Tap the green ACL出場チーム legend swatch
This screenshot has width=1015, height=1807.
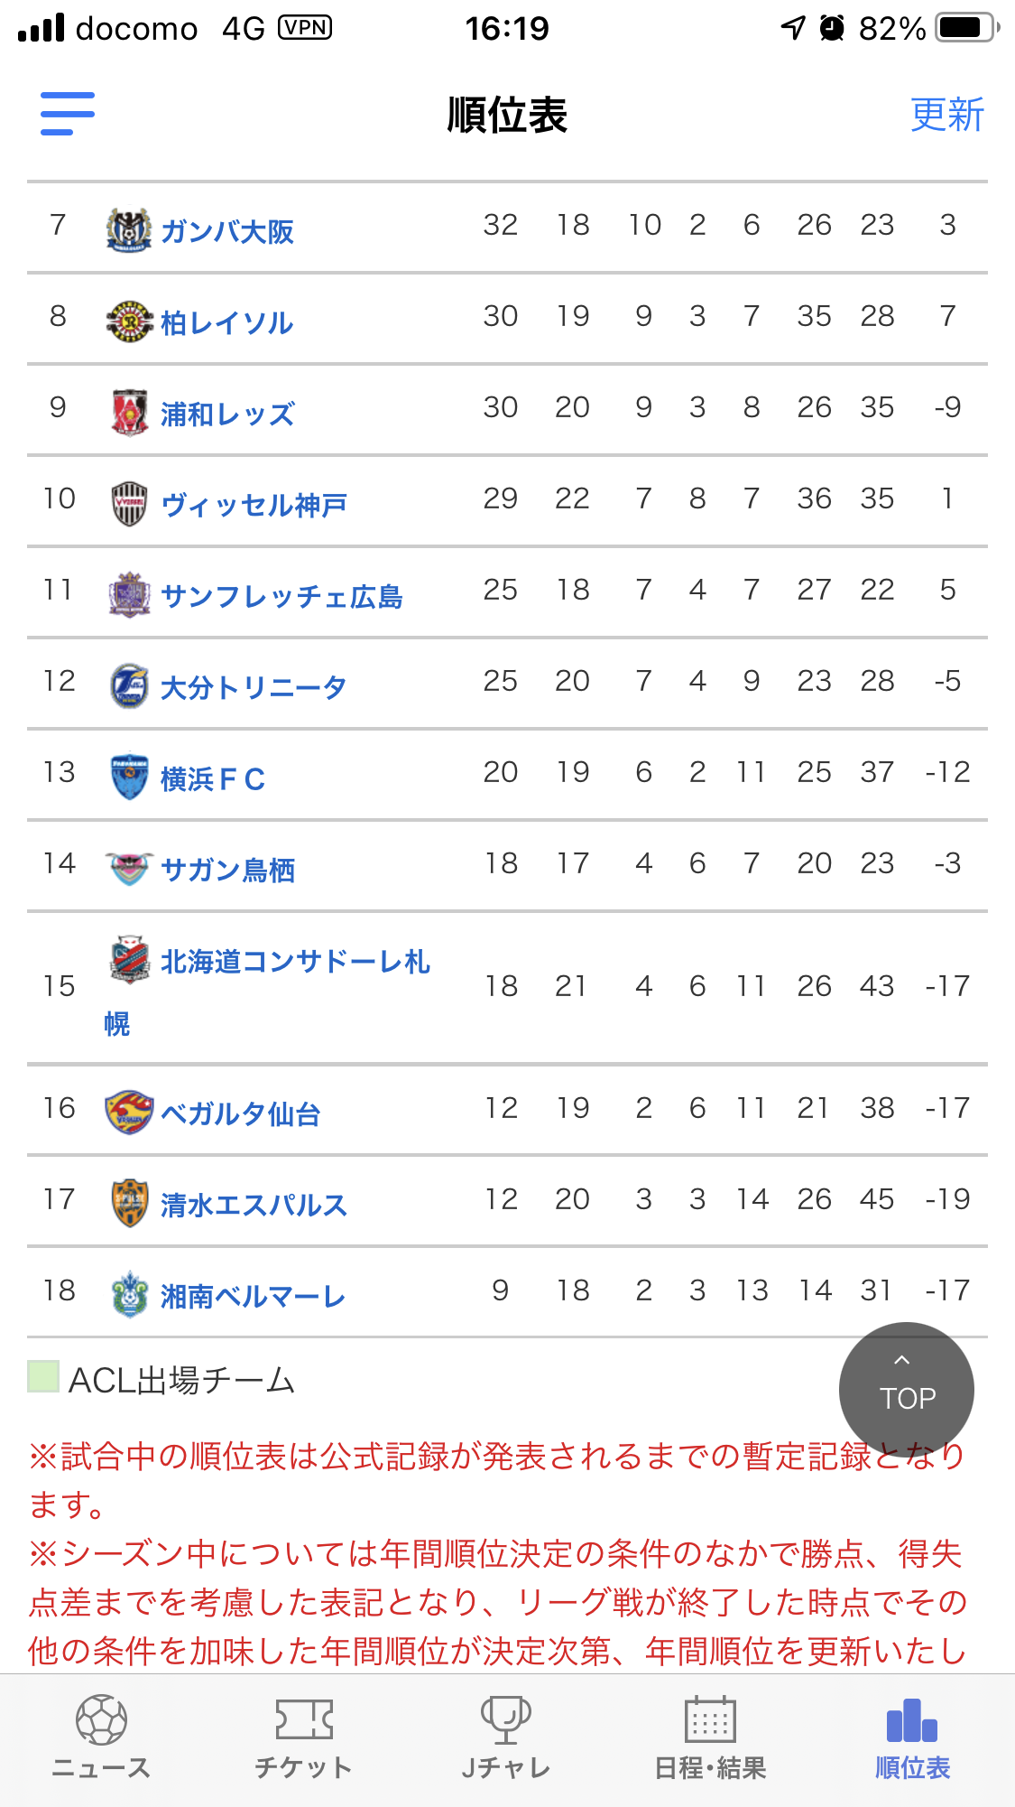tap(43, 1377)
